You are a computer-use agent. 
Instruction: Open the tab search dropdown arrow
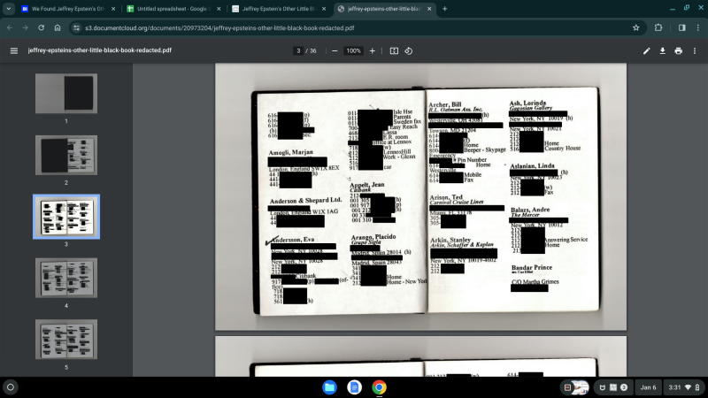[12, 9]
